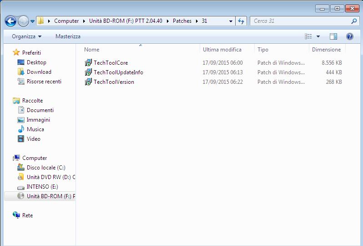
Task: Go back using the blue Back arrow
Action: coord(10,21)
